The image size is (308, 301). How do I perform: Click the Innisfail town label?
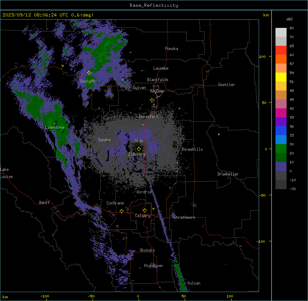148,117
